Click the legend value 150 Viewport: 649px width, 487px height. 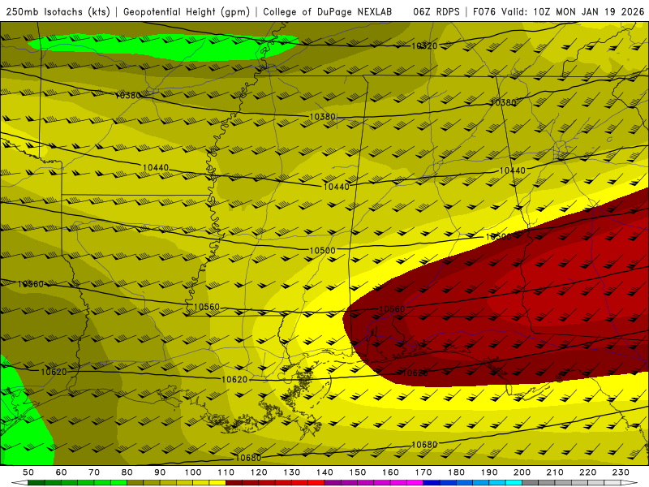point(358,472)
